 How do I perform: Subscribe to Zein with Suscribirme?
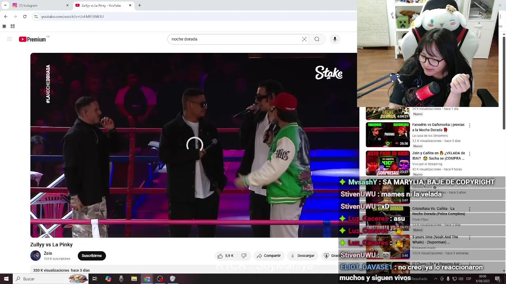pos(92,256)
